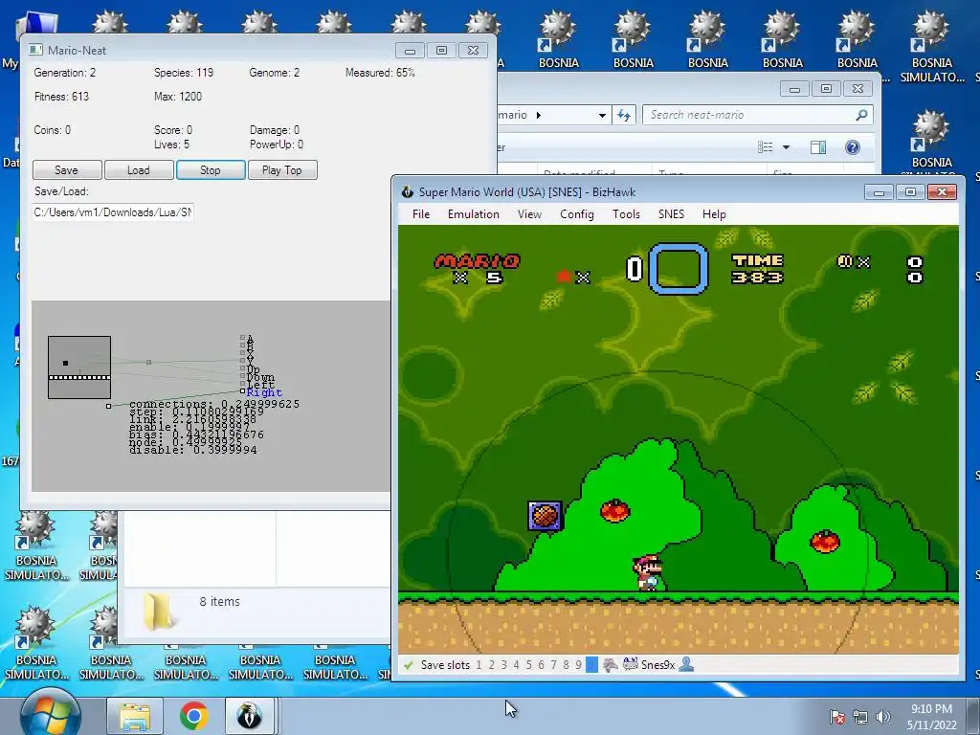Click the green checkmark in BizHawk status bar

(408, 665)
